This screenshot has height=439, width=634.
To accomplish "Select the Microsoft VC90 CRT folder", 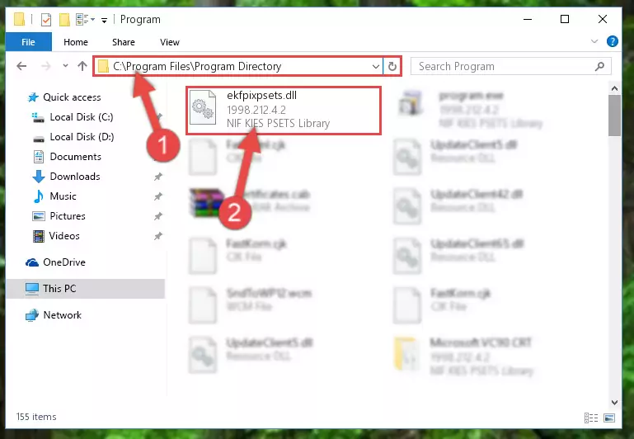I will (x=463, y=356).
